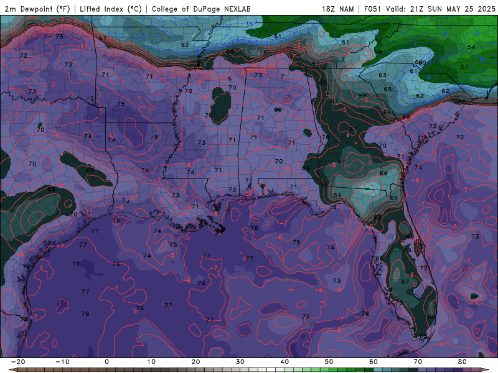Click the 20 label on the color scale

(x=195, y=362)
